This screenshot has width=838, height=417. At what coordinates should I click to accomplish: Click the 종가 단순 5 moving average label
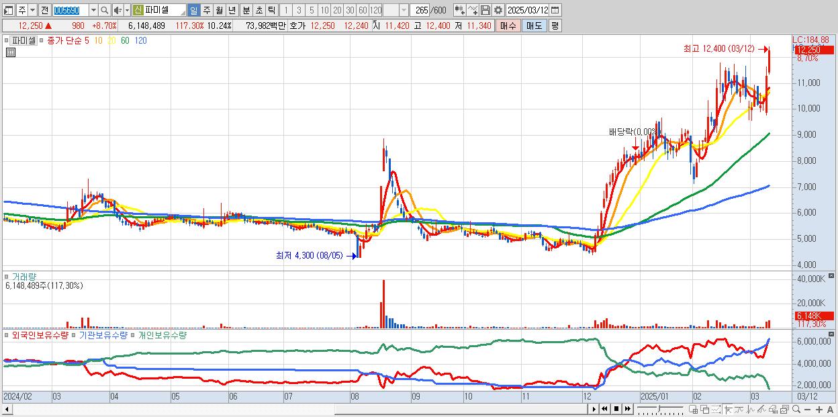[x=68, y=41]
